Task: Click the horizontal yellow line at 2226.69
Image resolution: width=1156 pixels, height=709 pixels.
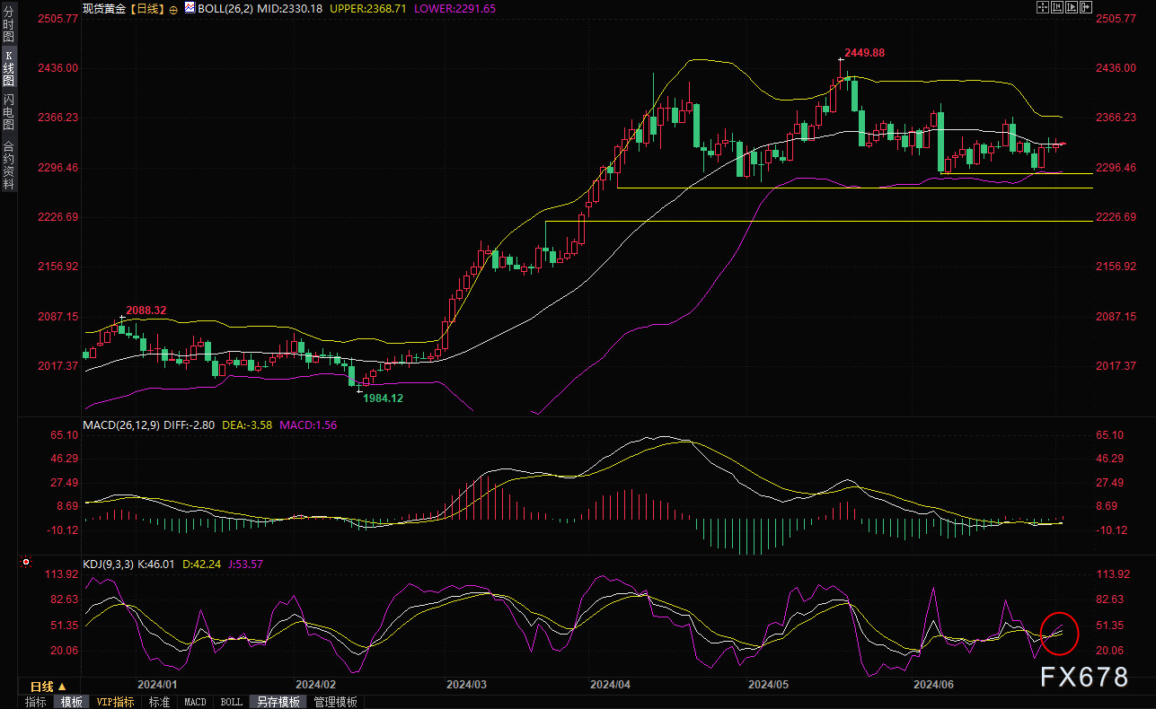Action: click(808, 221)
